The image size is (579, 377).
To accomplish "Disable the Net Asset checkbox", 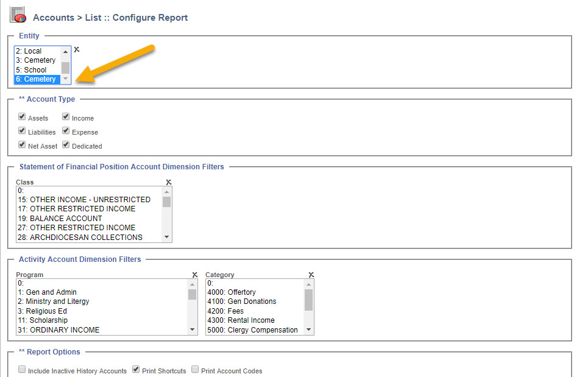I will tap(22, 144).
